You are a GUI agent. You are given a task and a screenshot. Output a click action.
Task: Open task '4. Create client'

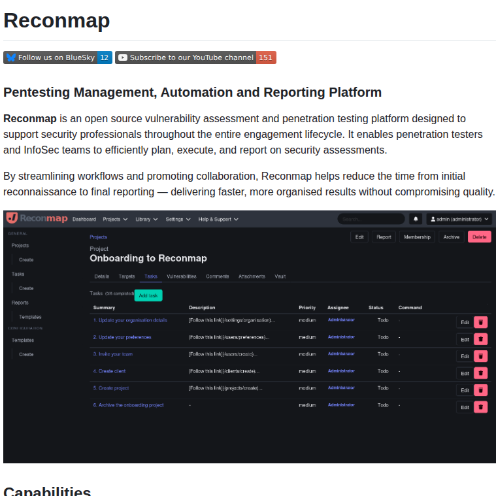(x=109, y=371)
